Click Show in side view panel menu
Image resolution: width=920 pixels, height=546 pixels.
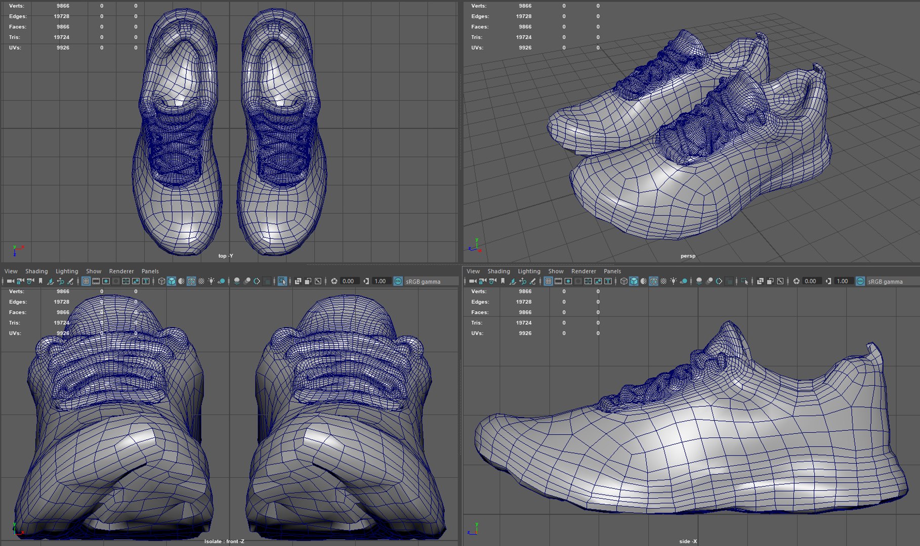556,271
